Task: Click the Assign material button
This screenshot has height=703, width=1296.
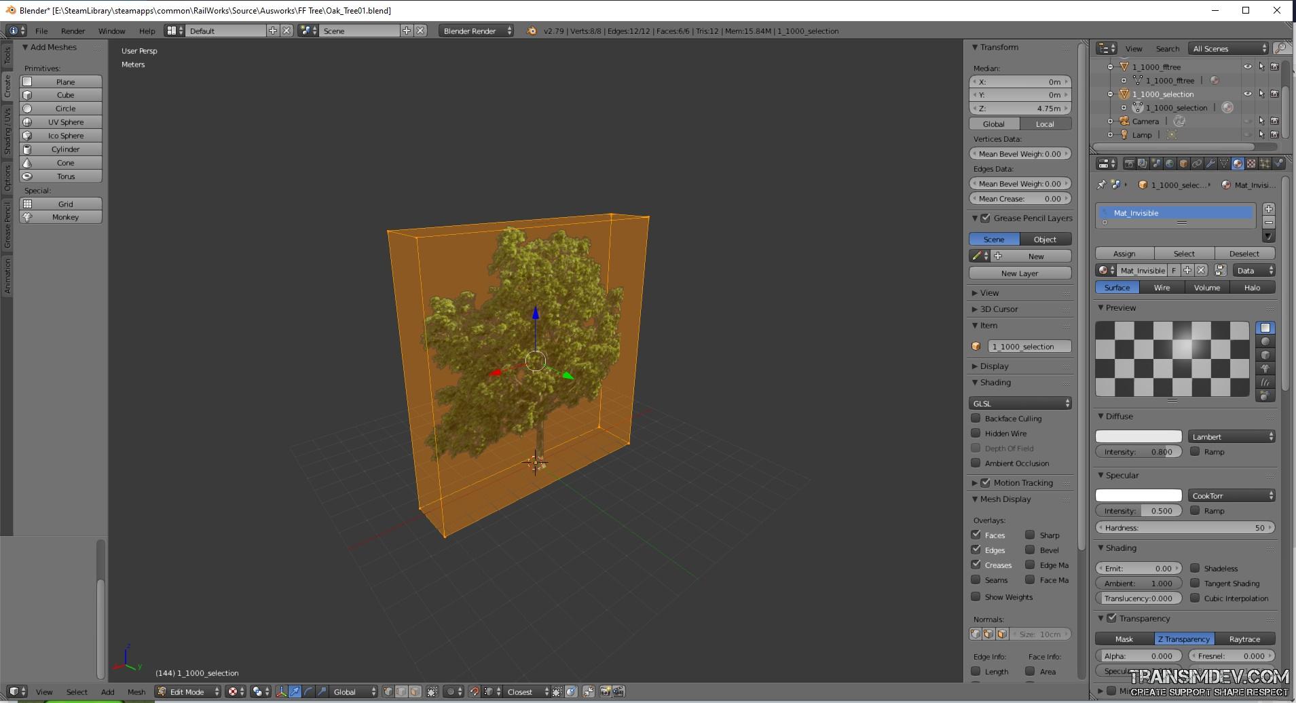Action: click(1124, 253)
